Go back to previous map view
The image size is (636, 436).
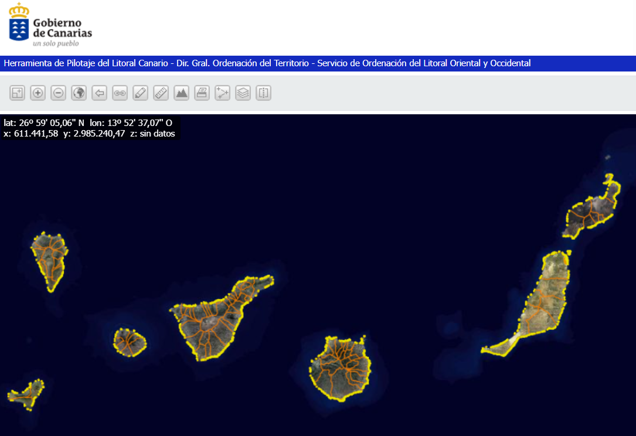tap(100, 93)
